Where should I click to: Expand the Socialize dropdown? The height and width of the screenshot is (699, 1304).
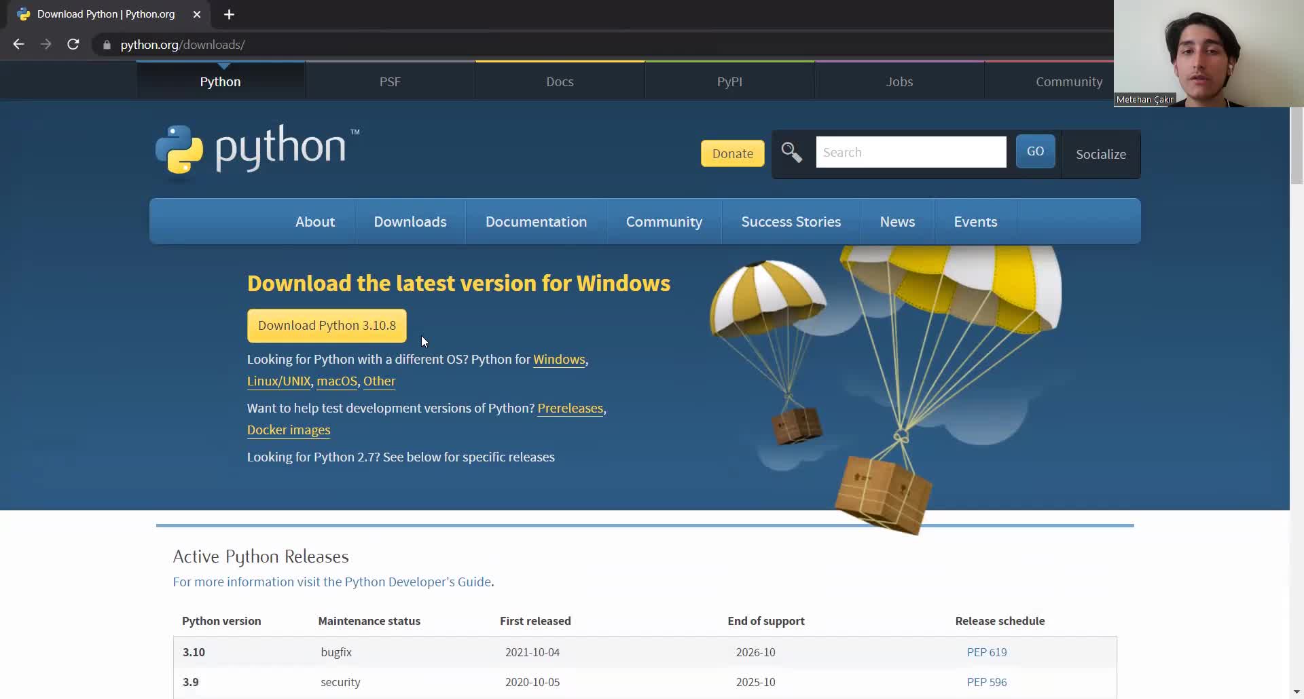(x=1101, y=154)
